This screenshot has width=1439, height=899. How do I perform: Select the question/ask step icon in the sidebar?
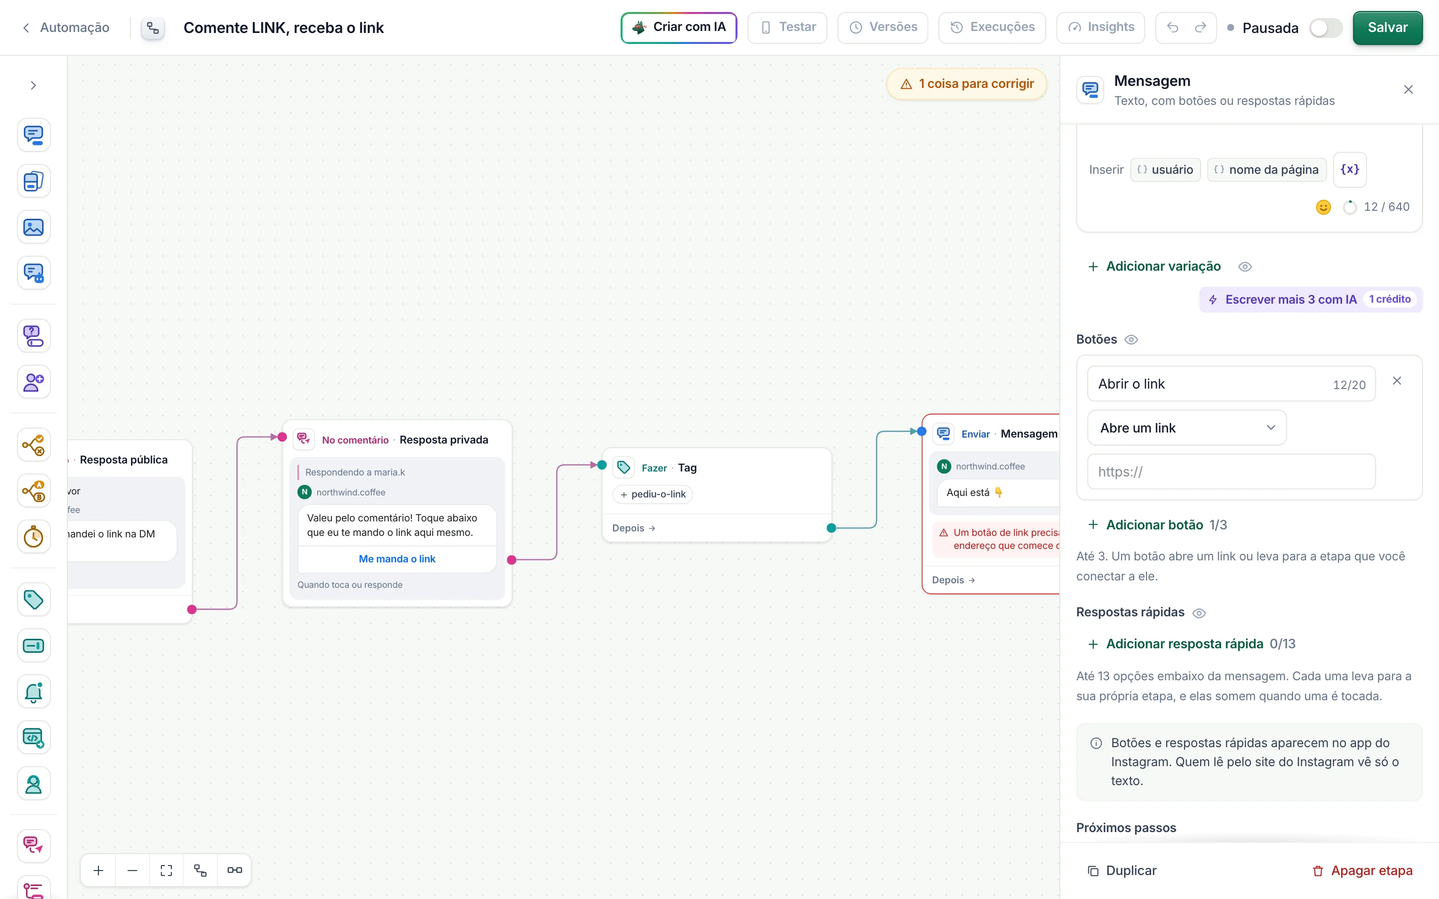33,336
